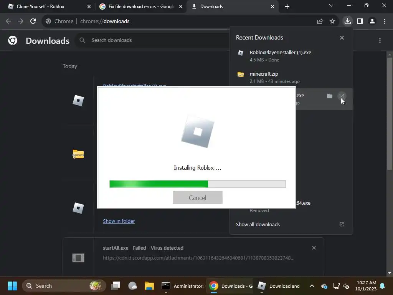Switch to Roblox Download and taskbar item
This screenshot has height=295, width=393.
point(279,286)
